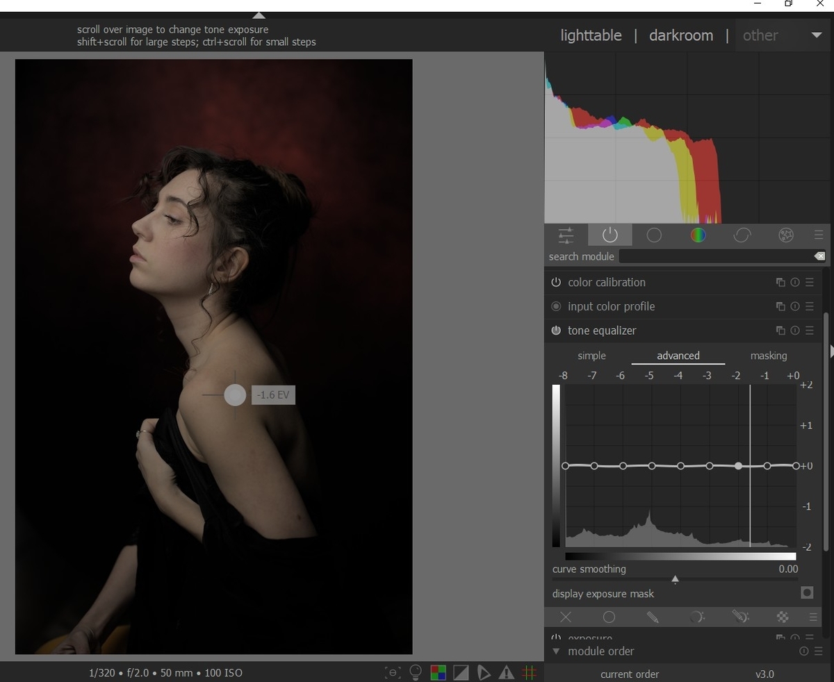The width and height of the screenshot is (834, 682).
Task: Open the quick access panel tab
Action: click(566, 235)
